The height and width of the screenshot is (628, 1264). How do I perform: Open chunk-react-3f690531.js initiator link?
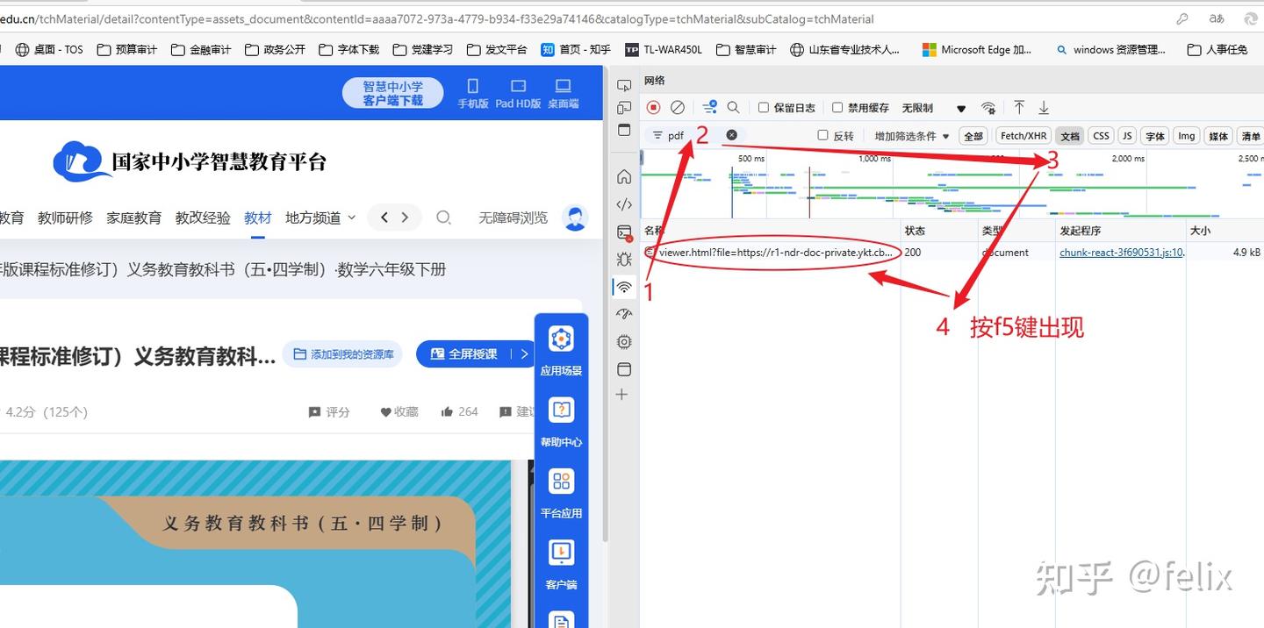click(x=1122, y=253)
